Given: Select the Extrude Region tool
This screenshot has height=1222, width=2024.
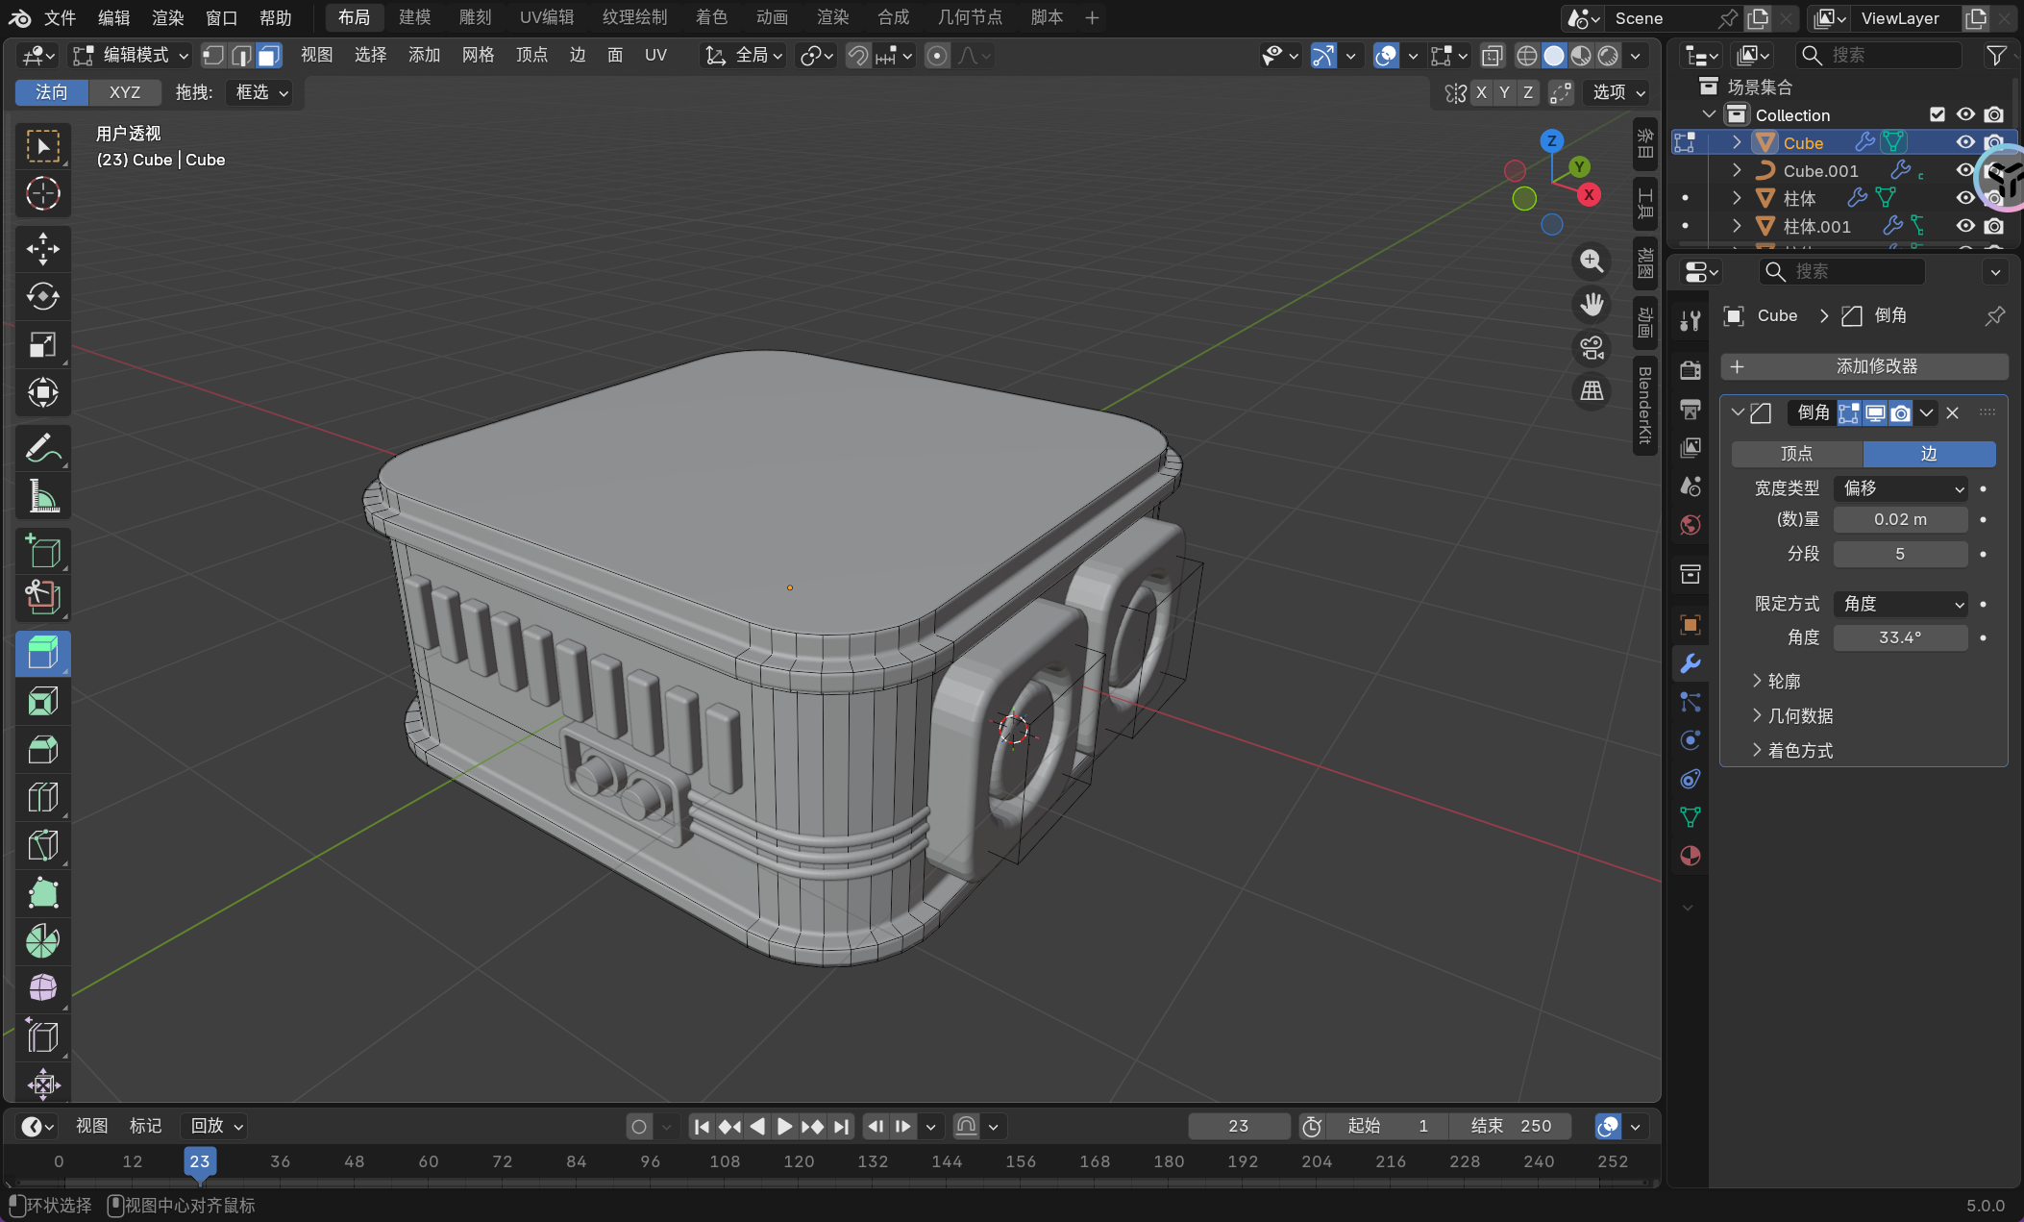Looking at the screenshot, I should (42, 653).
